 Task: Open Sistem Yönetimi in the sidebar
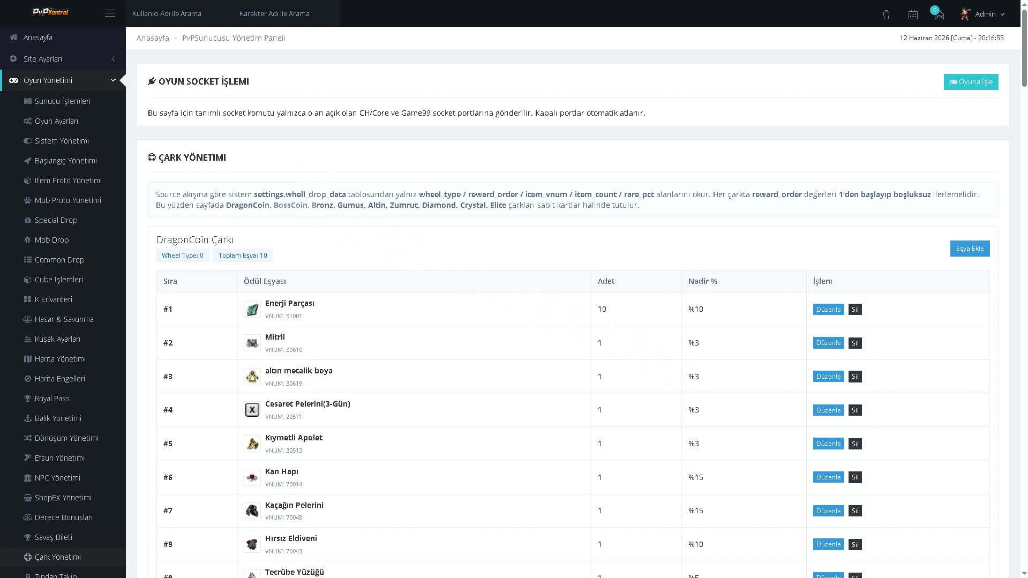tap(63, 141)
